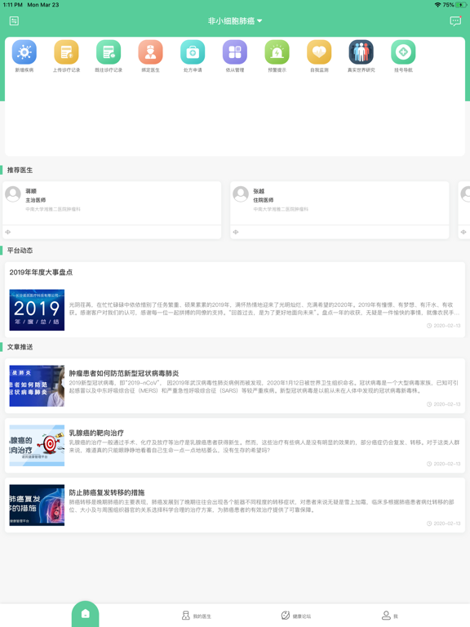Click the 2019 年度总结 thumbnail
The height and width of the screenshot is (627, 470).
tap(37, 310)
